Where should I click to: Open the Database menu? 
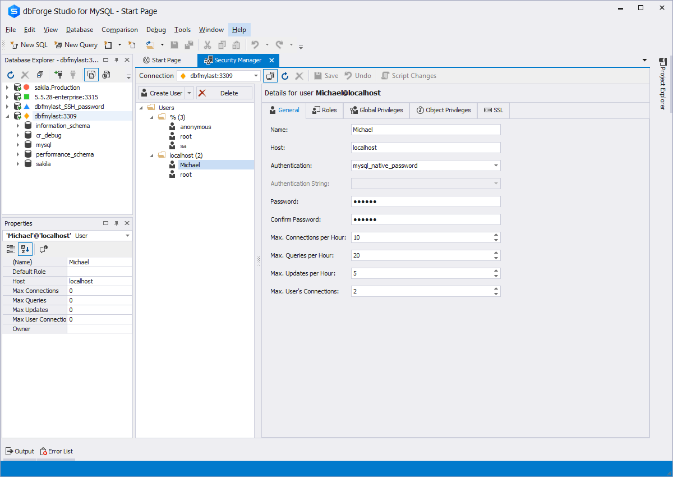point(80,30)
